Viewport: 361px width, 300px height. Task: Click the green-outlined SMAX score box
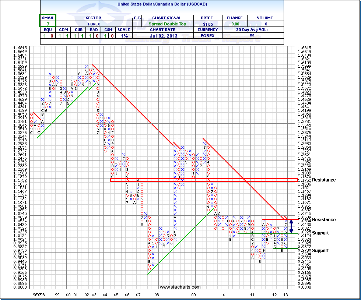(48, 21)
